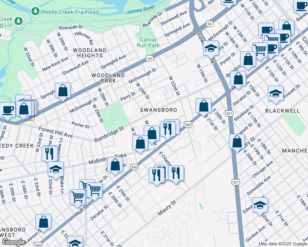Image resolution: width=308 pixels, height=247 pixels.
Task: Click the Midlothian Tpke street label
Action: click(x=107, y=159)
